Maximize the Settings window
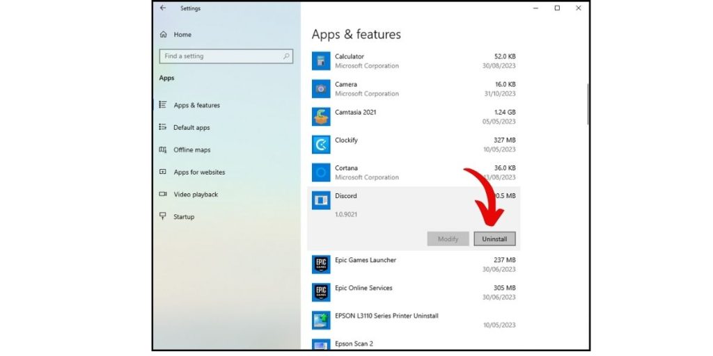713x356 pixels. pyautogui.click(x=557, y=8)
